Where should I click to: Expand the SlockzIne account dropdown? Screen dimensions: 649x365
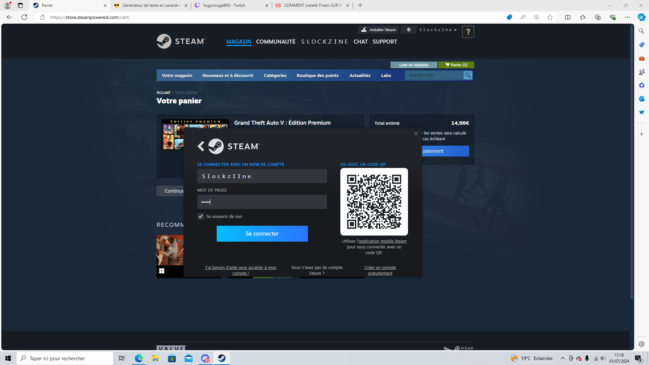click(438, 30)
